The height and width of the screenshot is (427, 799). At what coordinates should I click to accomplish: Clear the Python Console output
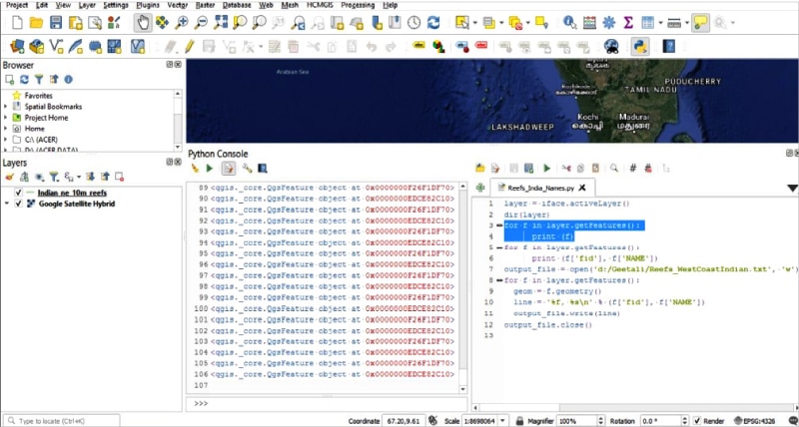(195, 169)
